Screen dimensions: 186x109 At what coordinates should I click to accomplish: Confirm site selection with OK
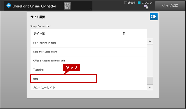pyautogui.click(x=154, y=17)
